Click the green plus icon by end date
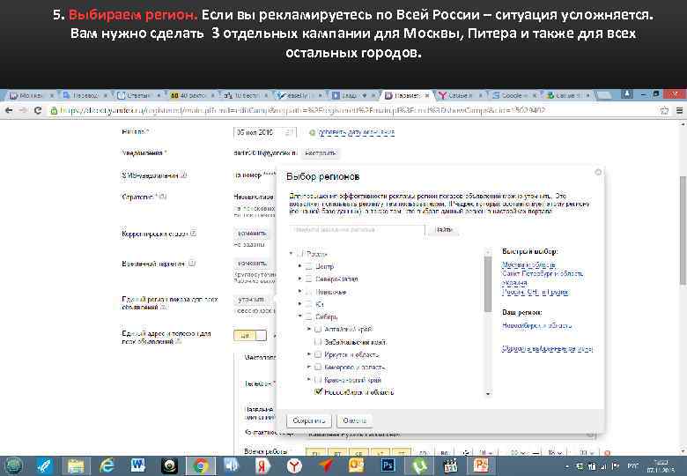The image size is (687, 476). pos(312,132)
